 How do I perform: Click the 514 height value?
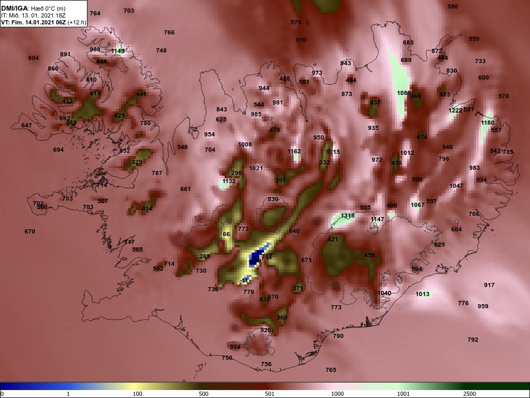point(235,347)
